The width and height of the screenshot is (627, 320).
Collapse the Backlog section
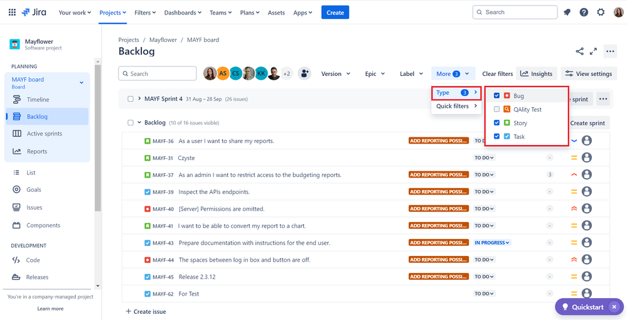[139, 123]
